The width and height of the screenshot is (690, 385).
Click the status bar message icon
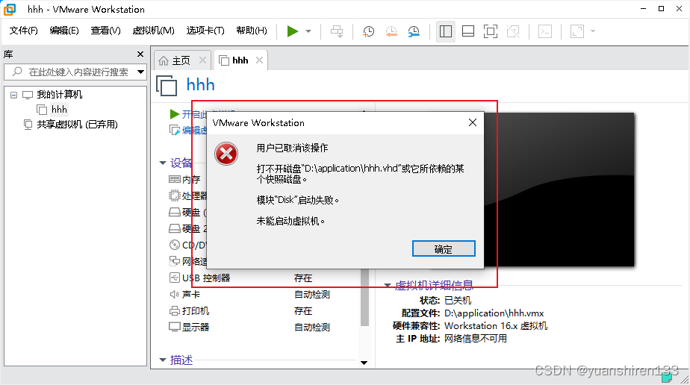666,377
